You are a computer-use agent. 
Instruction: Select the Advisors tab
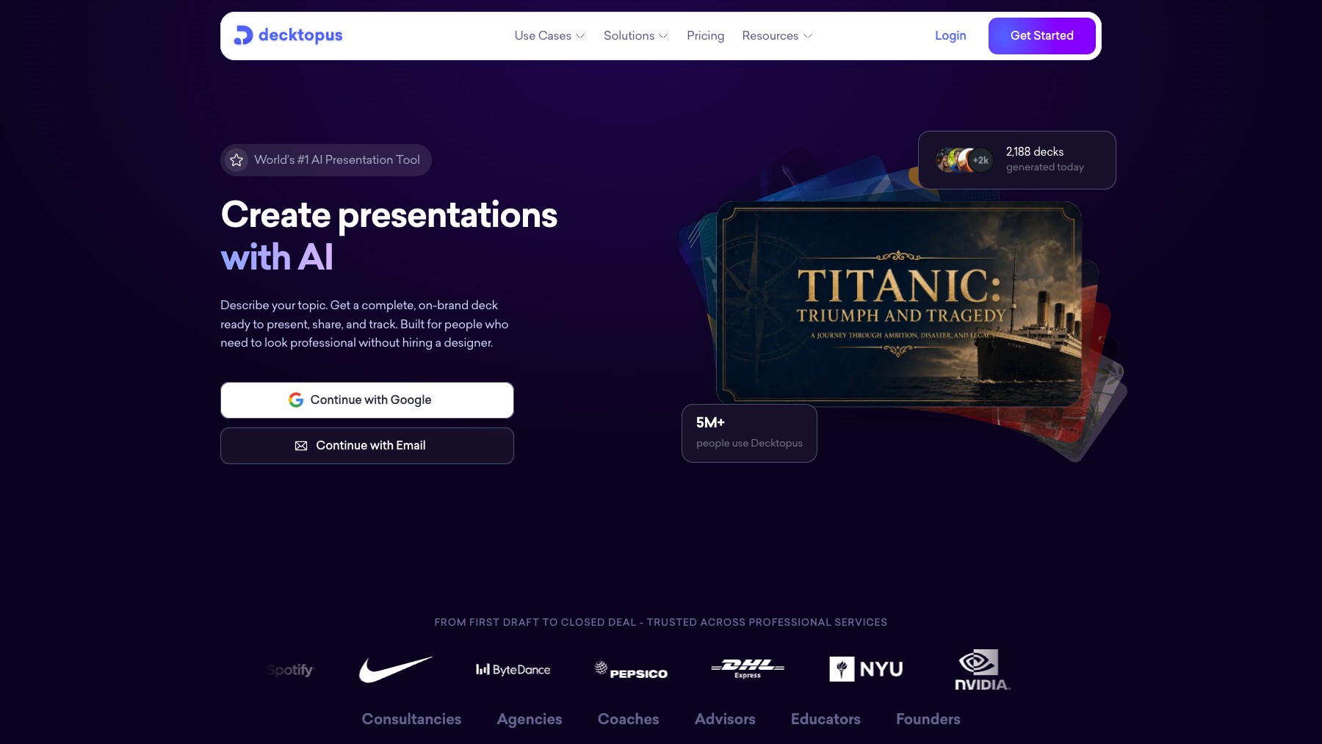pos(725,719)
